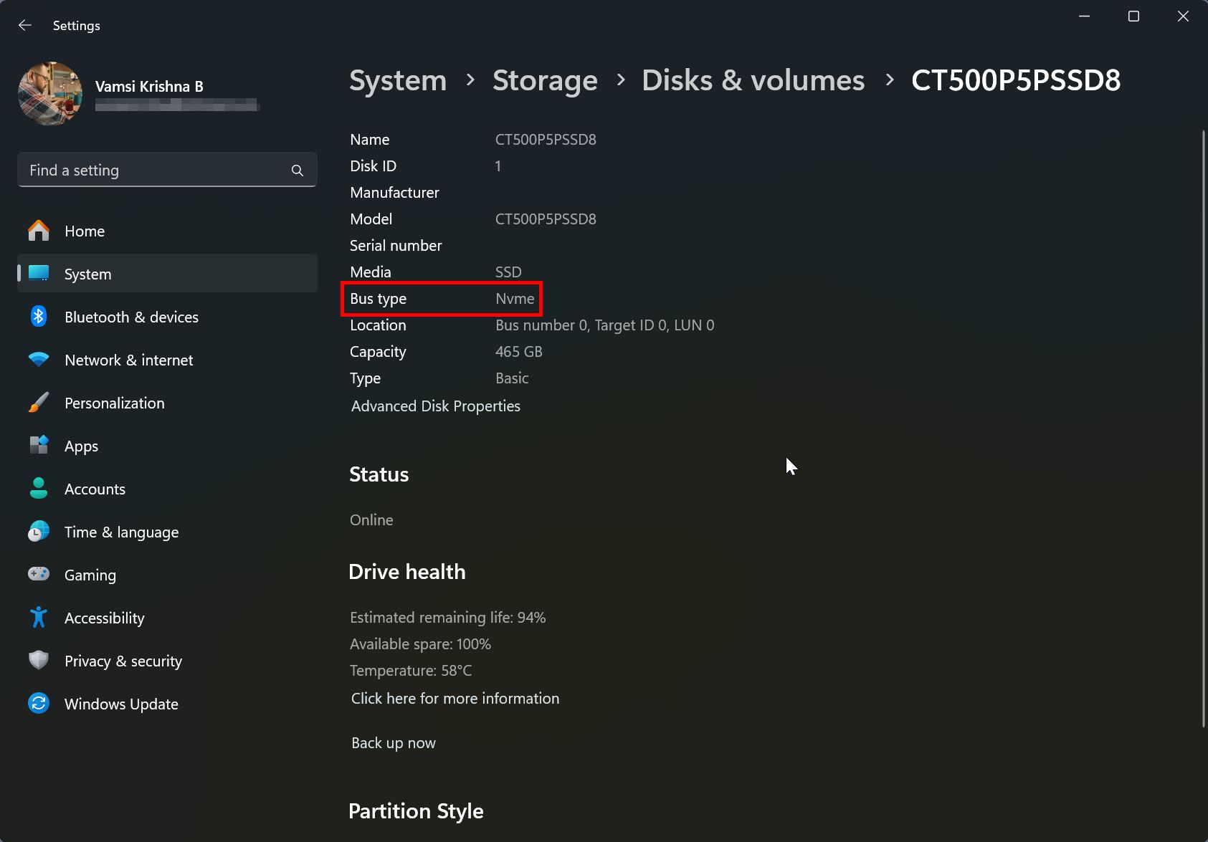Focus the Find a setting field
Image resolution: width=1208 pixels, height=842 pixels.
click(x=167, y=170)
